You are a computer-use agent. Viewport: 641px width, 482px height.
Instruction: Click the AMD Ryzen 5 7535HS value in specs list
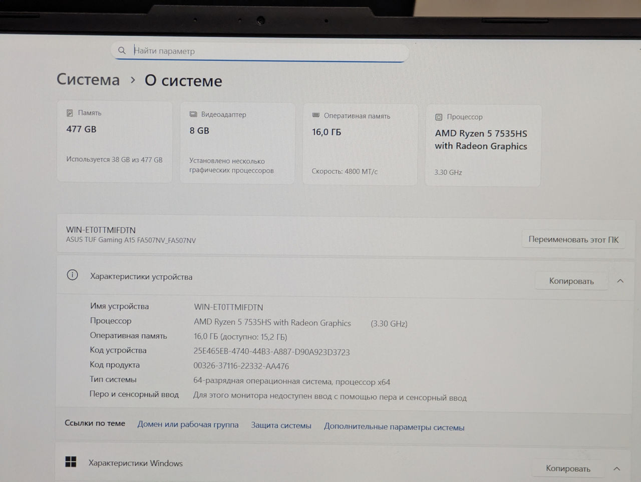(x=272, y=322)
